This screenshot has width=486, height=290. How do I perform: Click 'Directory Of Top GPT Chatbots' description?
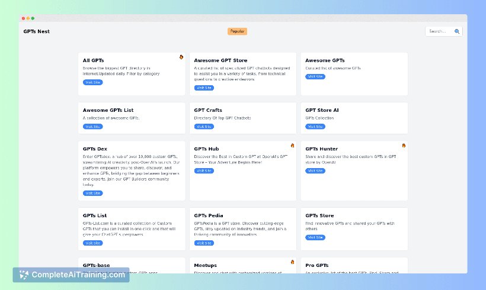(222, 118)
